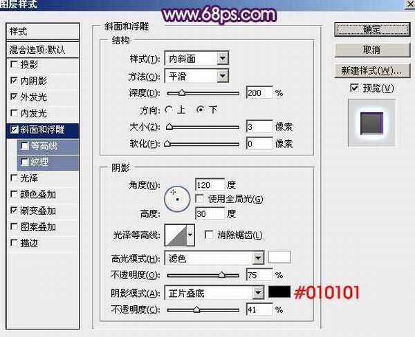Uncheck the 预览 preview checkbox
Viewport: 415px width, 337px height.
click(354, 88)
